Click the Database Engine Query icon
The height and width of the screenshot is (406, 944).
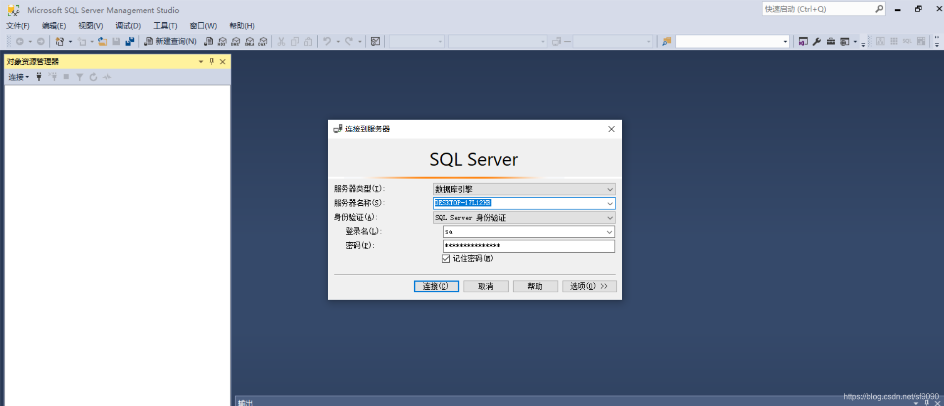(x=209, y=42)
